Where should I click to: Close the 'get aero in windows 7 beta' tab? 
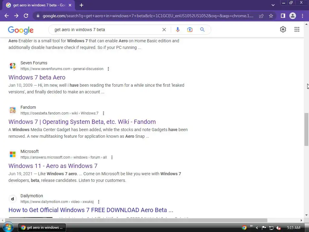[x=70, y=5]
